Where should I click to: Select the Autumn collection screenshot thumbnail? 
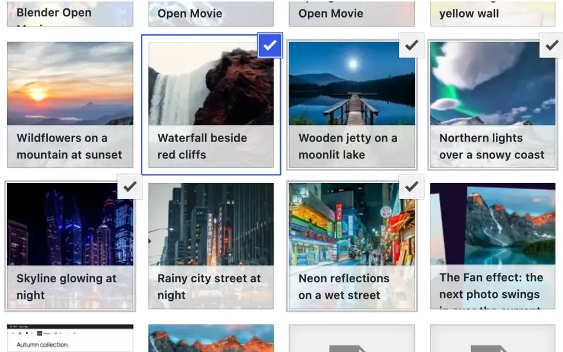[x=70, y=338]
